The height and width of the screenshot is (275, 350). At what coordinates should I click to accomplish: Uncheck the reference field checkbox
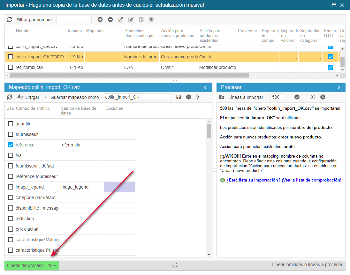click(11, 145)
